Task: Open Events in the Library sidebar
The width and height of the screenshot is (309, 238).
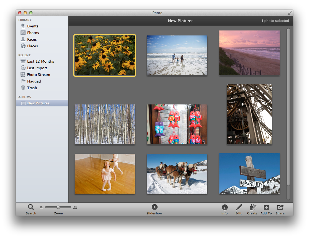Action: [32, 26]
